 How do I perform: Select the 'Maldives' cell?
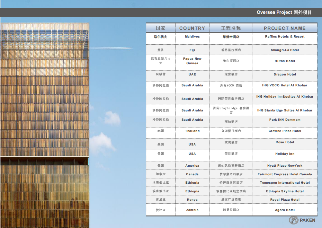(192, 39)
